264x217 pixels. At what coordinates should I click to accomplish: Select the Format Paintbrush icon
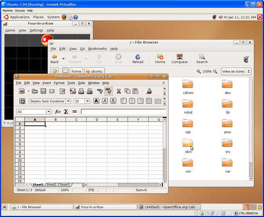click(x=149, y=91)
